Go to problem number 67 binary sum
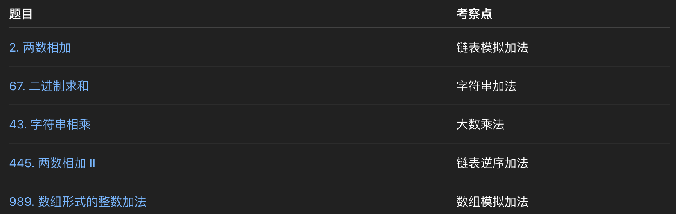This screenshot has height=214, width=676. [x=49, y=86]
